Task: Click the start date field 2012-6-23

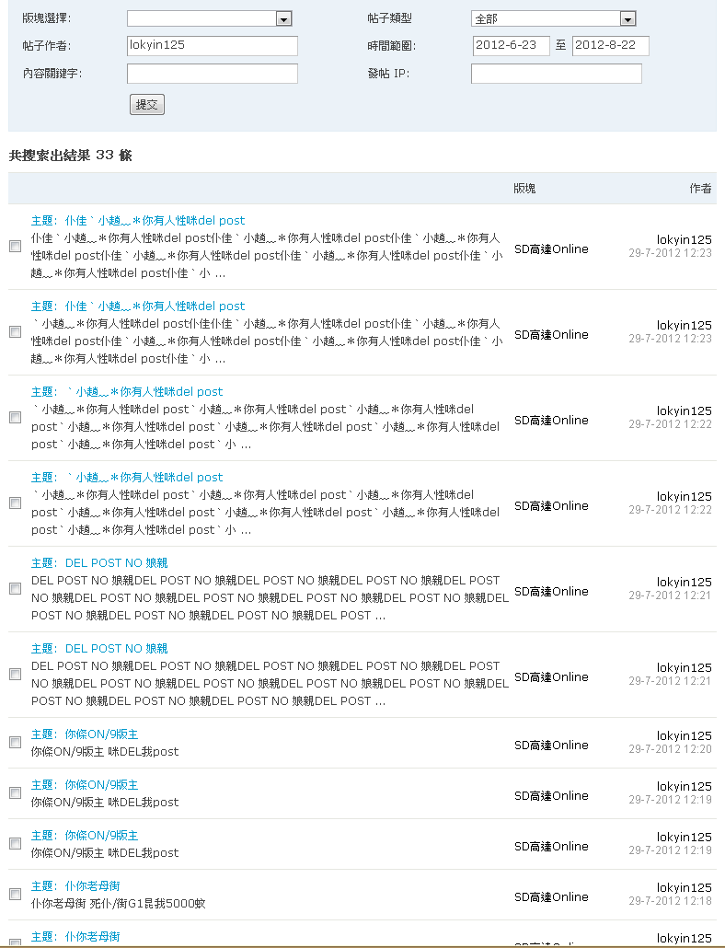Action: coord(511,46)
